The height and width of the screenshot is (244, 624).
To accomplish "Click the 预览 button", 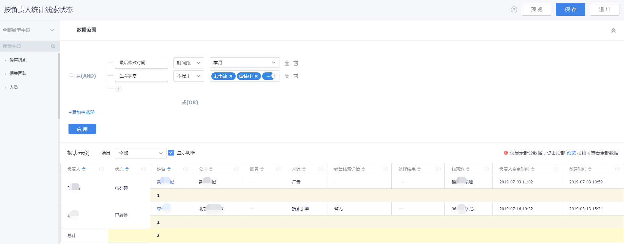I will pyautogui.click(x=536, y=9).
